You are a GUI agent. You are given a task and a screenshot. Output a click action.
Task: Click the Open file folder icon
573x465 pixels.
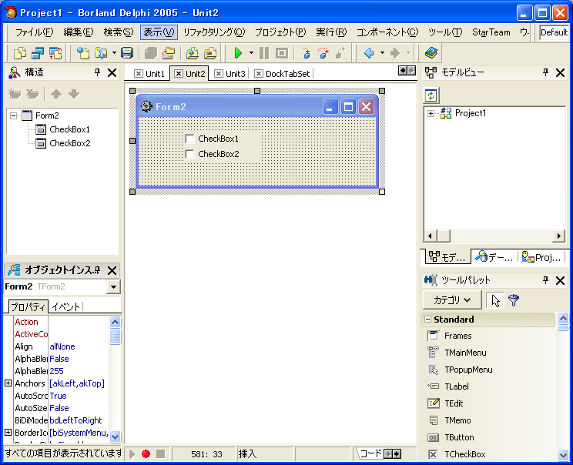(101, 53)
